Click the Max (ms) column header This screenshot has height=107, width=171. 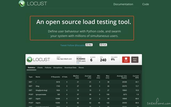107,77
